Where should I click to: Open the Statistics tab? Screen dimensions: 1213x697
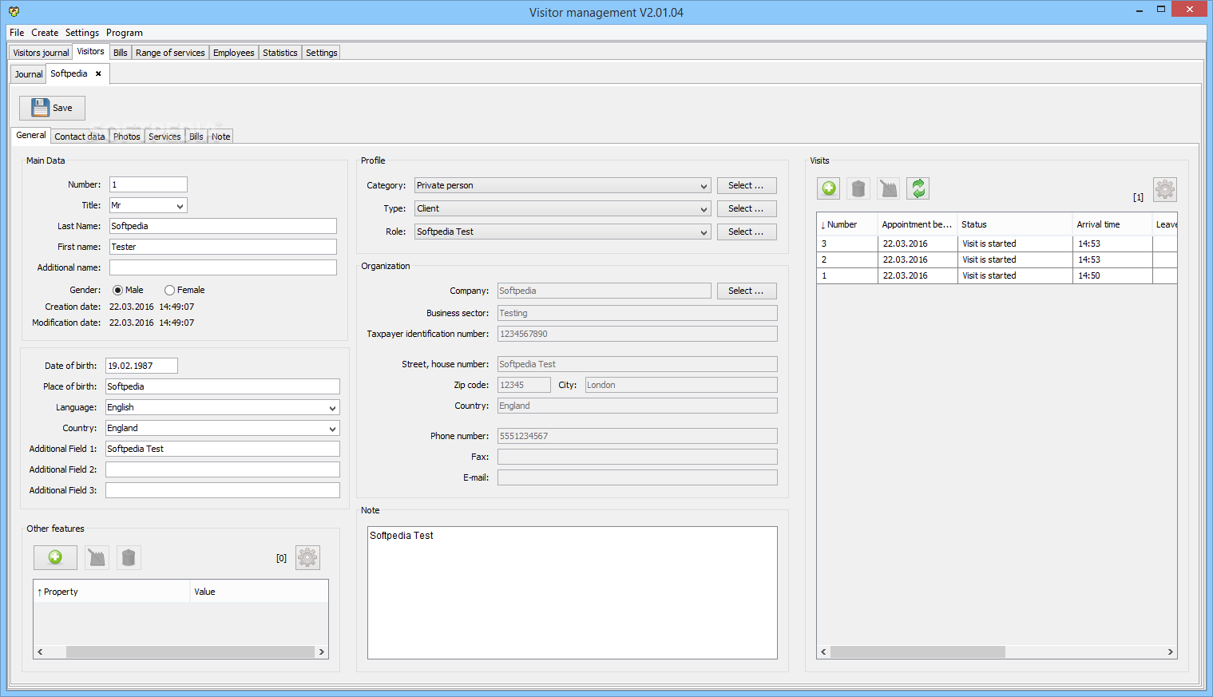(x=280, y=53)
